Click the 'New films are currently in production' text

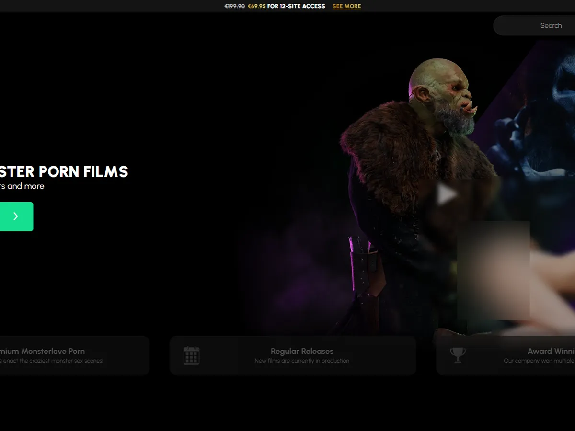coord(302,361)
